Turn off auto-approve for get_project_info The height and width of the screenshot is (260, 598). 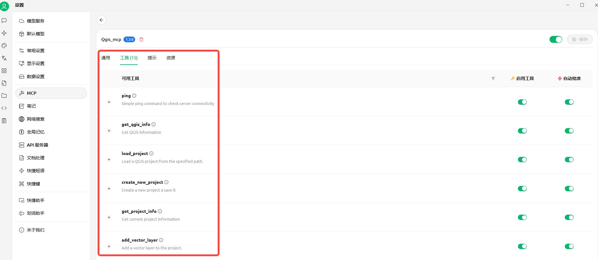click(x=569, y=217)
